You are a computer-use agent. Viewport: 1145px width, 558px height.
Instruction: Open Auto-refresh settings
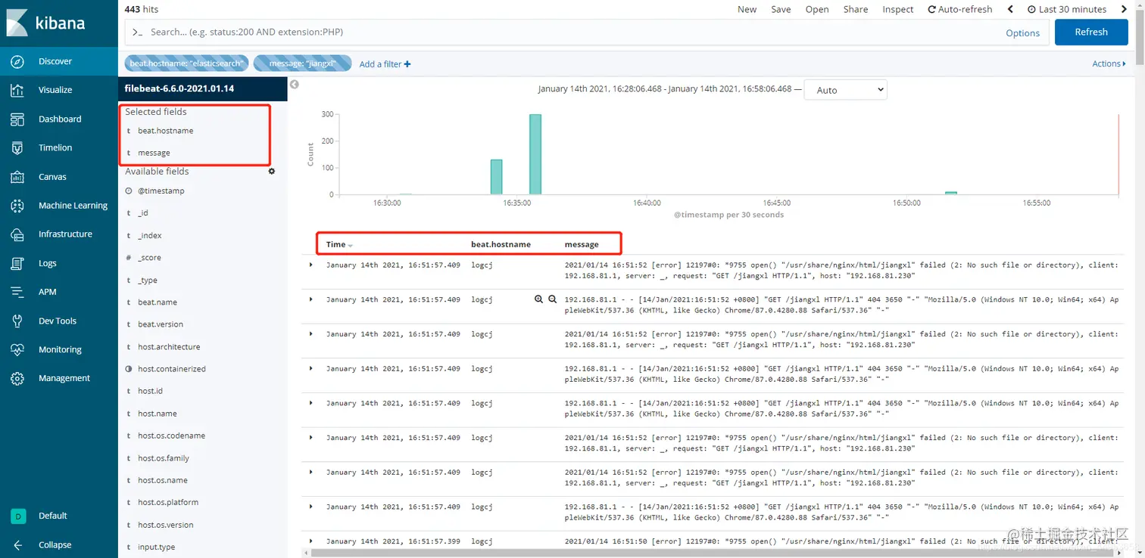point(959,9)
